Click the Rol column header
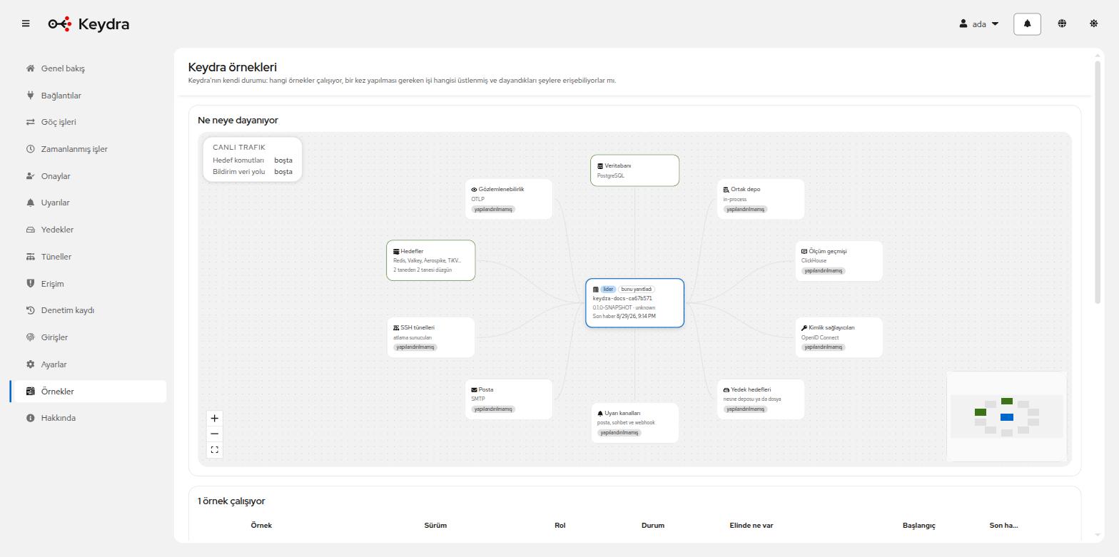Viewport: 1119px width, 557px height. click(559, 526)
